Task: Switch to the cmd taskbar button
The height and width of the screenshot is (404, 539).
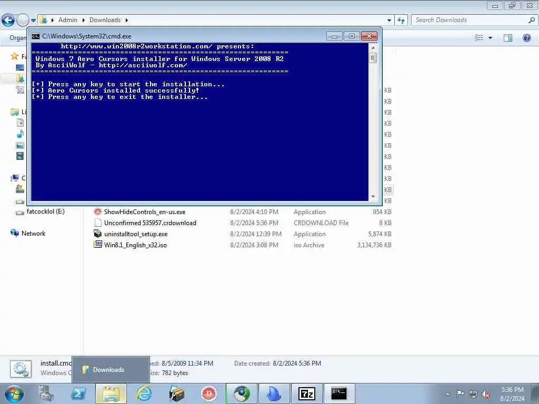Action: point(340,393)
